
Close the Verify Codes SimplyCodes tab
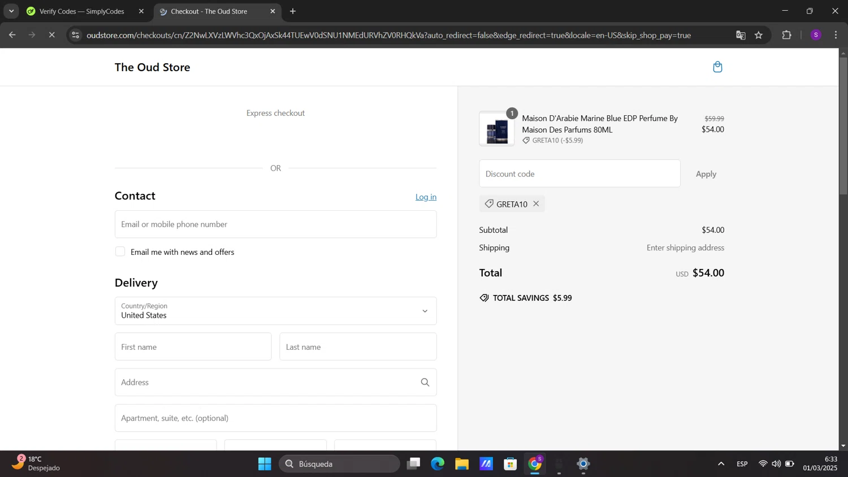pyautogui.click(x=141, y=11)
